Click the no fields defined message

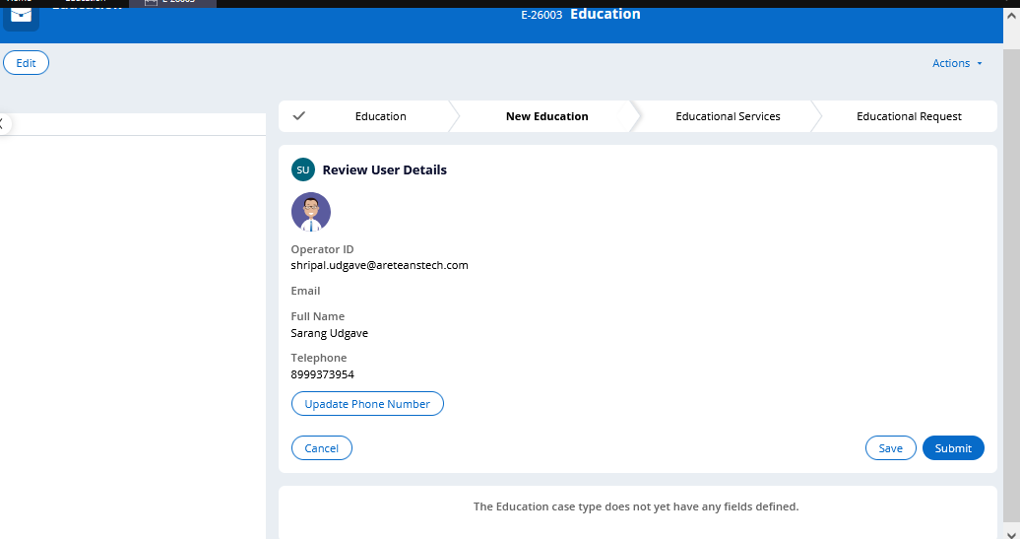pyautogui.click(x=636, y=506)
